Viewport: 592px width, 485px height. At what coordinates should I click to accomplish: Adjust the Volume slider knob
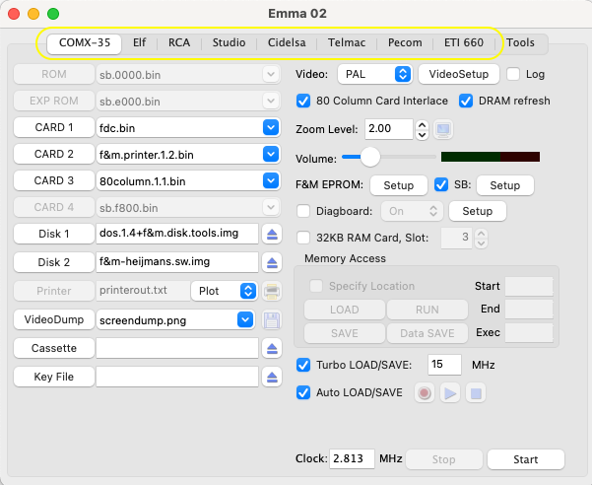tap(370, 157)
